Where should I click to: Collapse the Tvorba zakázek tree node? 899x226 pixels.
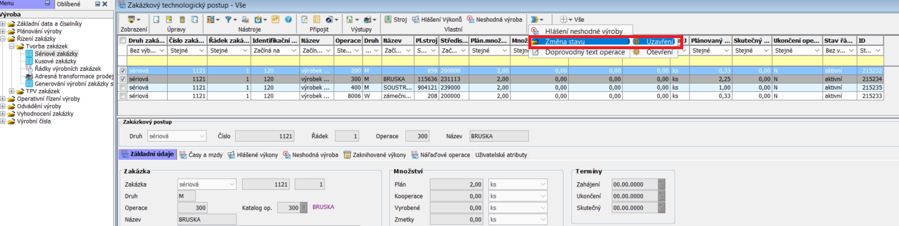point(12,46)
